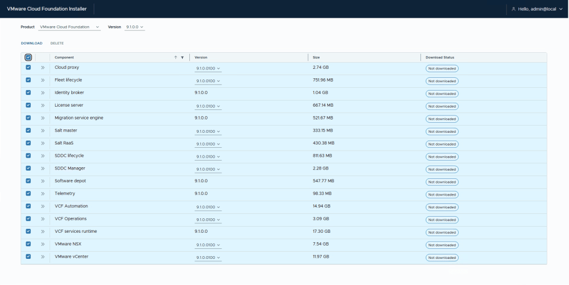
Task: Open Fleet lifecycle version dropdown
Action: [208, 81]
